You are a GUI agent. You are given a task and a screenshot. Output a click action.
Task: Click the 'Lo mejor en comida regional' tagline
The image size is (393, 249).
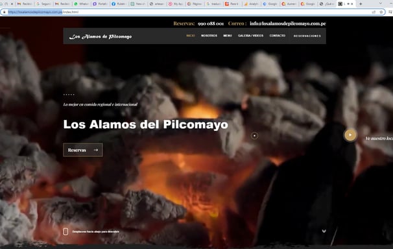pos(101,104)
